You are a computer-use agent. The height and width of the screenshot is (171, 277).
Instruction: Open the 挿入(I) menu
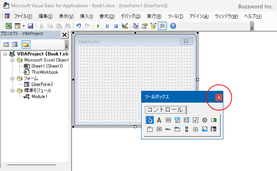(86, 16)
